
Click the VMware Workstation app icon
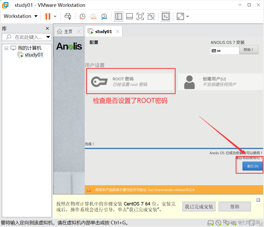click(x=6, y=5)
